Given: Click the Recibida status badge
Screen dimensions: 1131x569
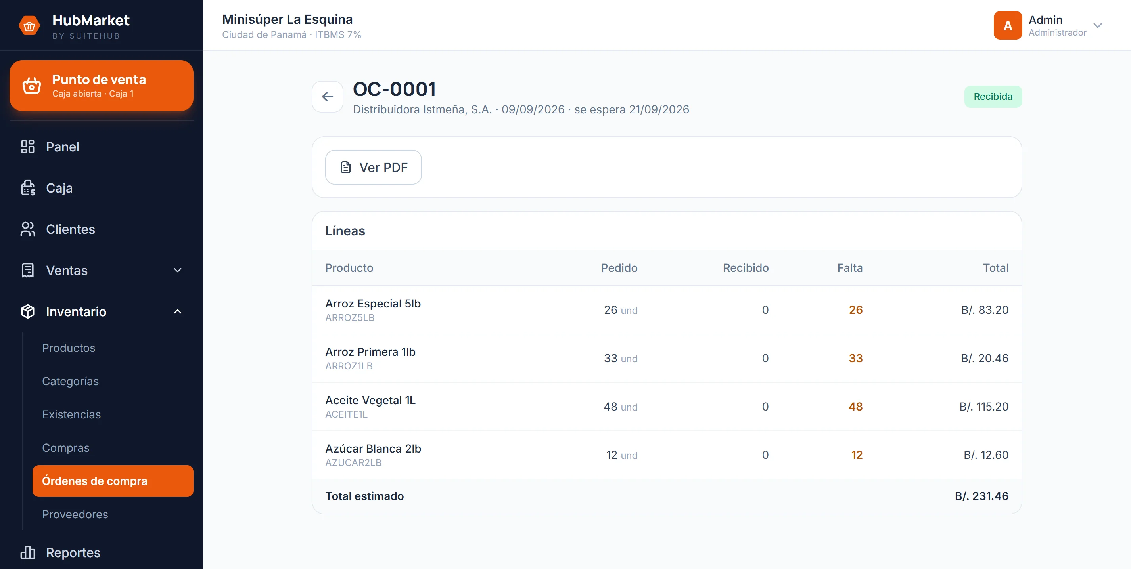Looking at the screenshot, I should tap(993, 97).
